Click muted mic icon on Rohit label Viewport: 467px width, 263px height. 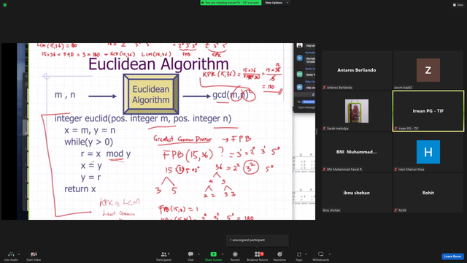[395, 210]
